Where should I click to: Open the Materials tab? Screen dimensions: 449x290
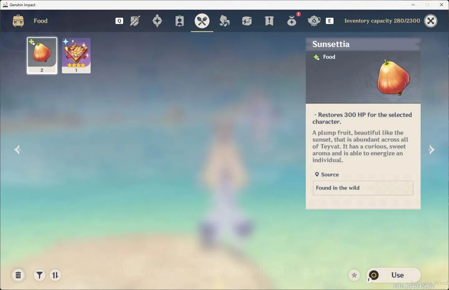(224, 21)
